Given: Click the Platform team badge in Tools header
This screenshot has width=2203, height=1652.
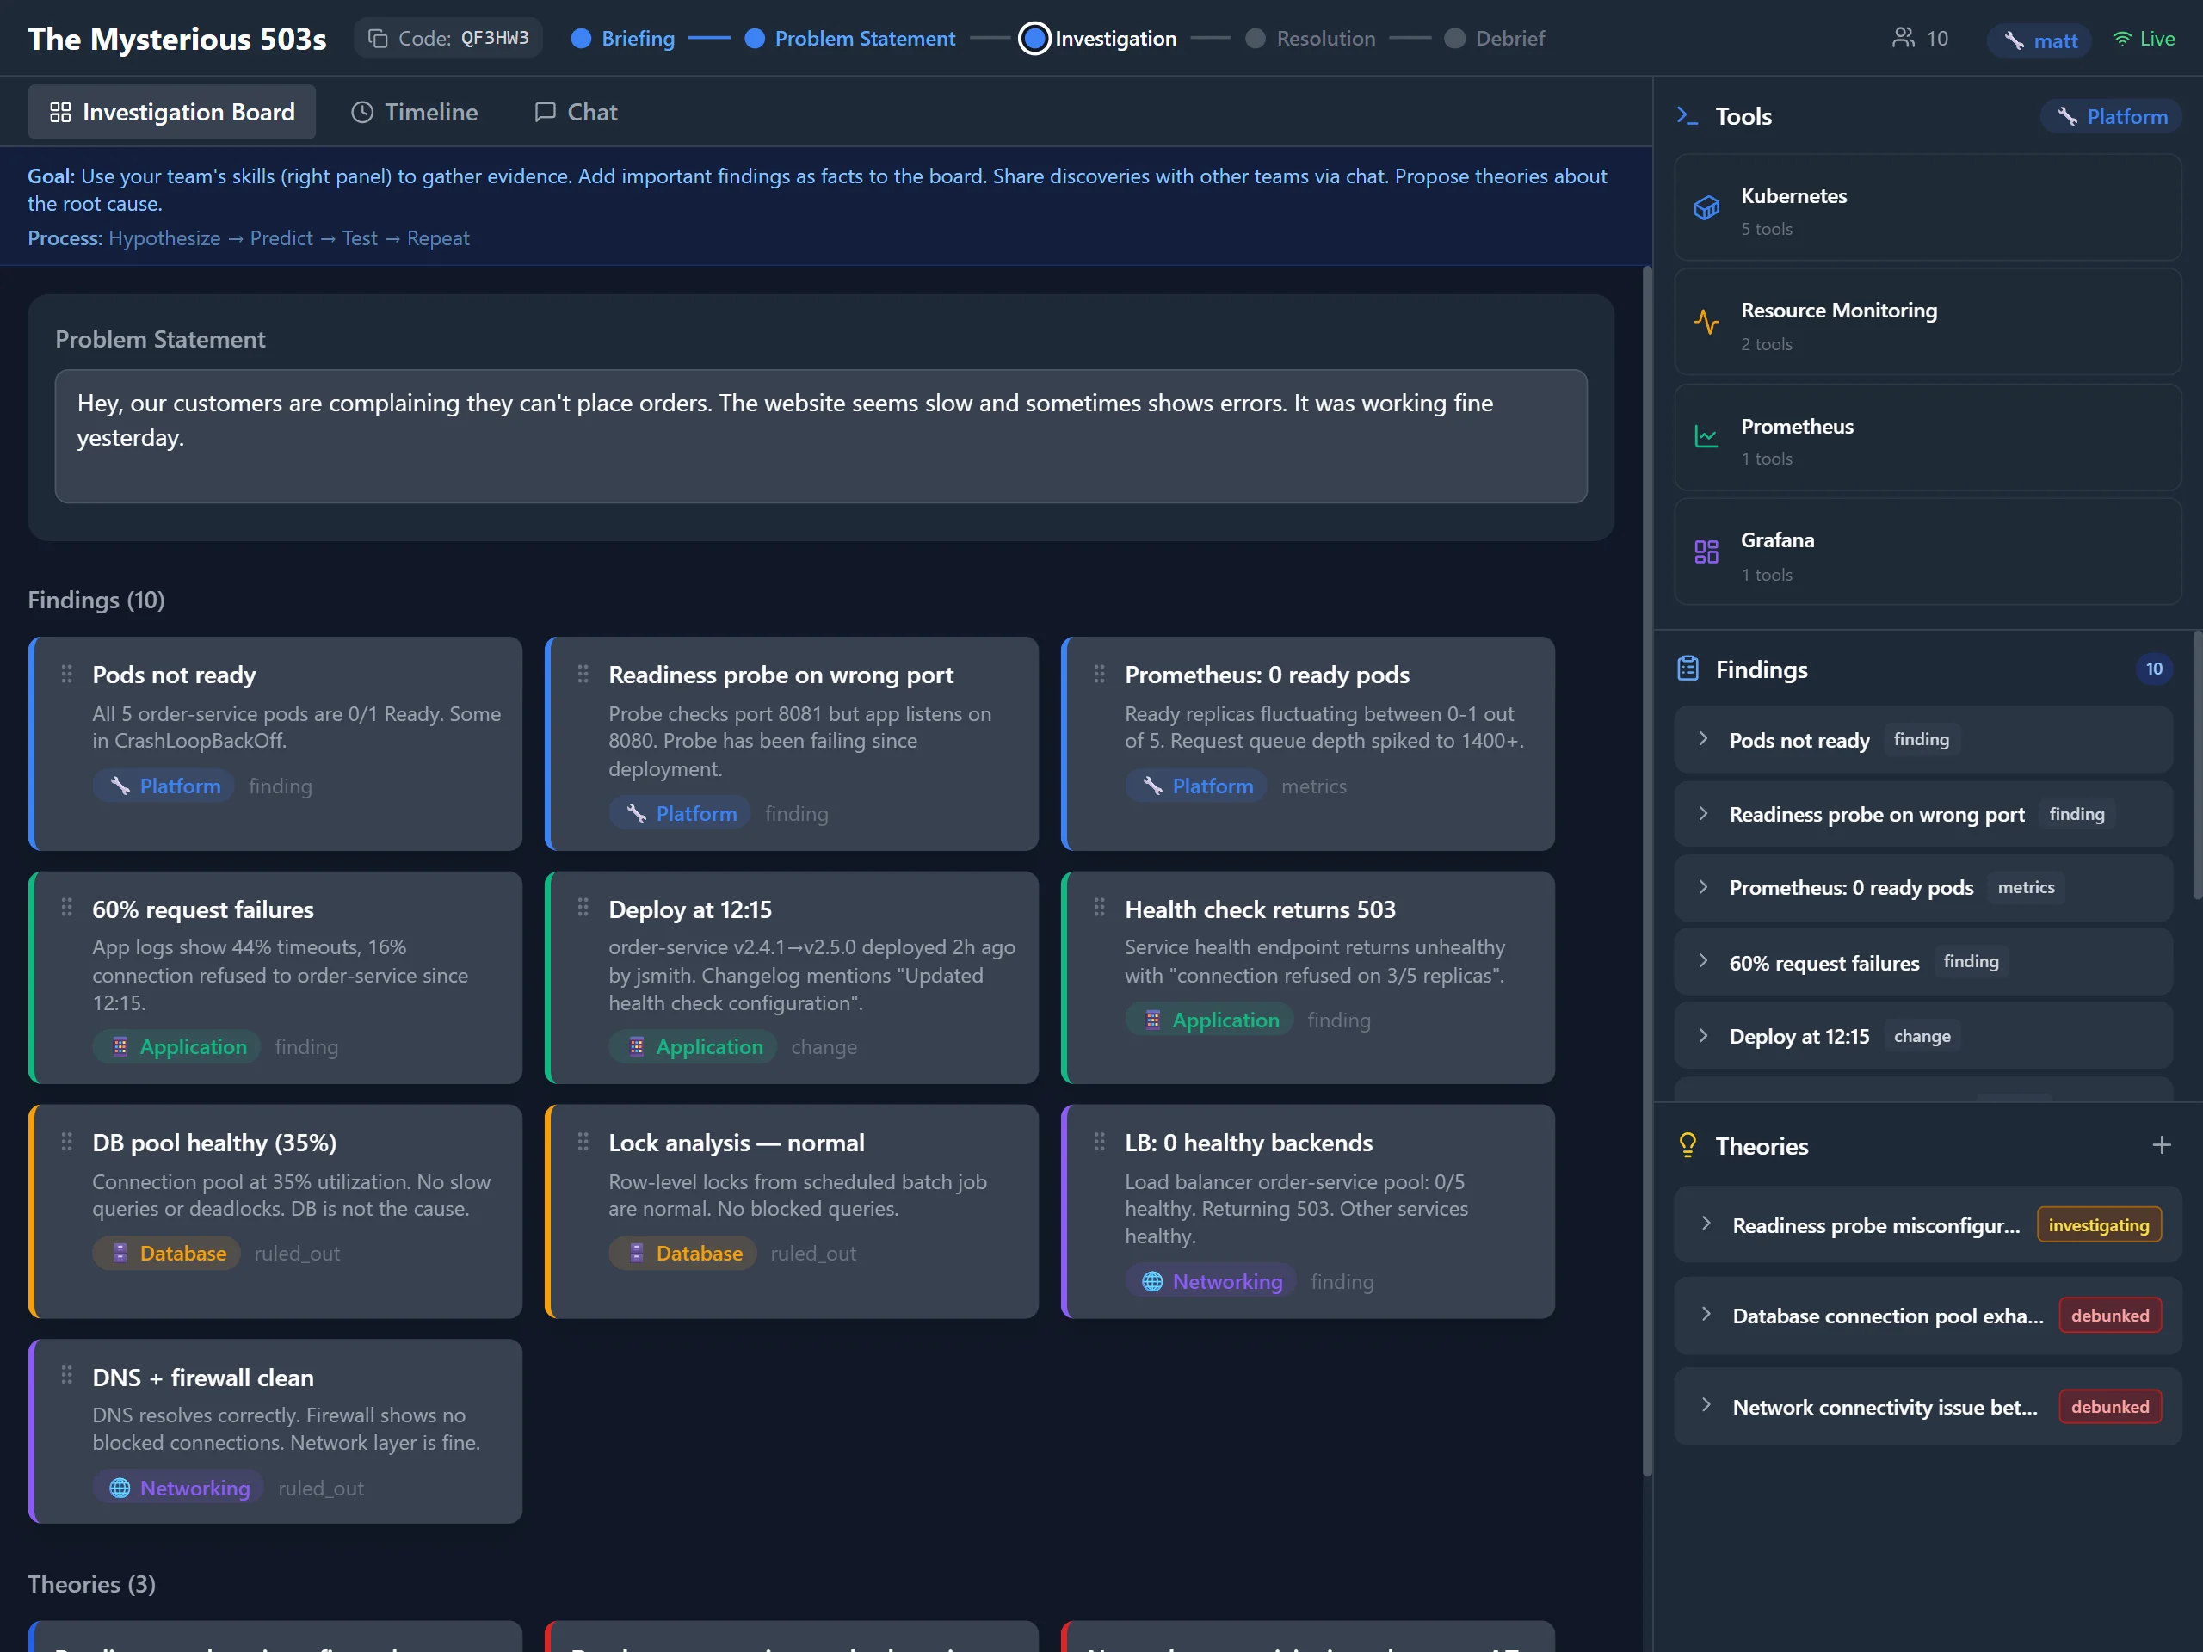Looking at the screenshot, I should pos(2110,116).
